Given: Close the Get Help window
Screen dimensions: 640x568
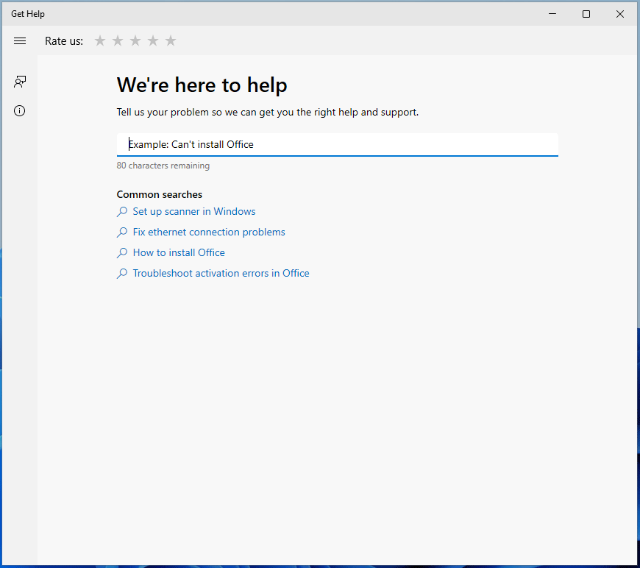Looking at the screenshot, I should click(x=619, y=14).
